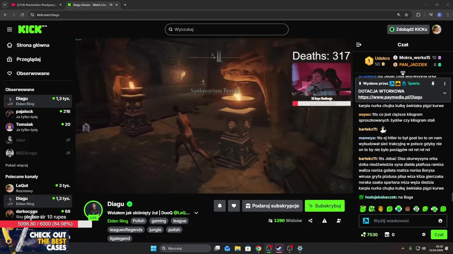Viewport: 453px width, 254px height.
Task: Click the user icon right of report triangle
Action: (x=339, y=220)
